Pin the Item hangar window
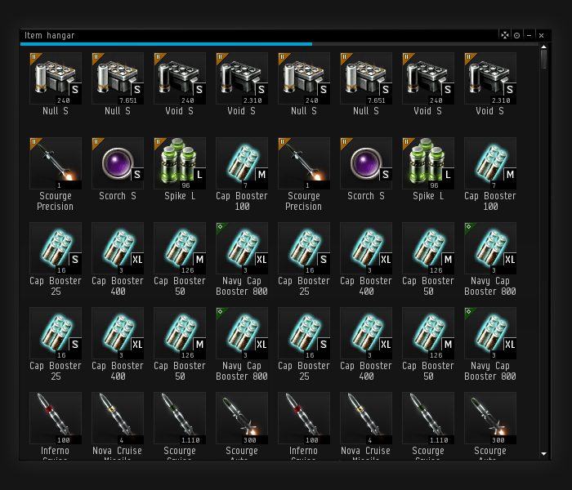Screen dimensions: 572x490 (517, 35)
